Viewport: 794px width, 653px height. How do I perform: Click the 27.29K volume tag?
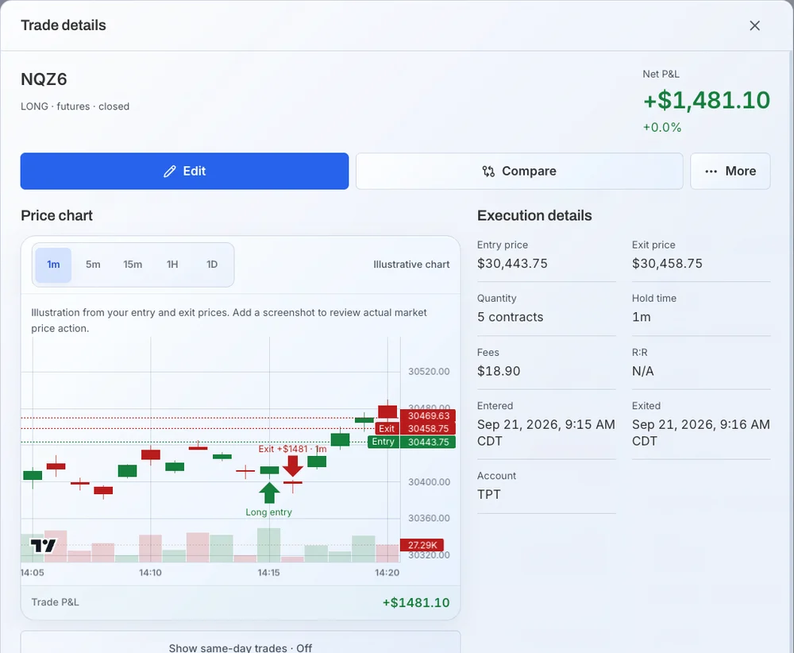[x=422, y=545]
